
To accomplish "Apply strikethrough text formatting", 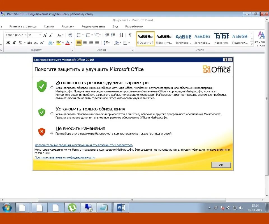I will (29, 43).
